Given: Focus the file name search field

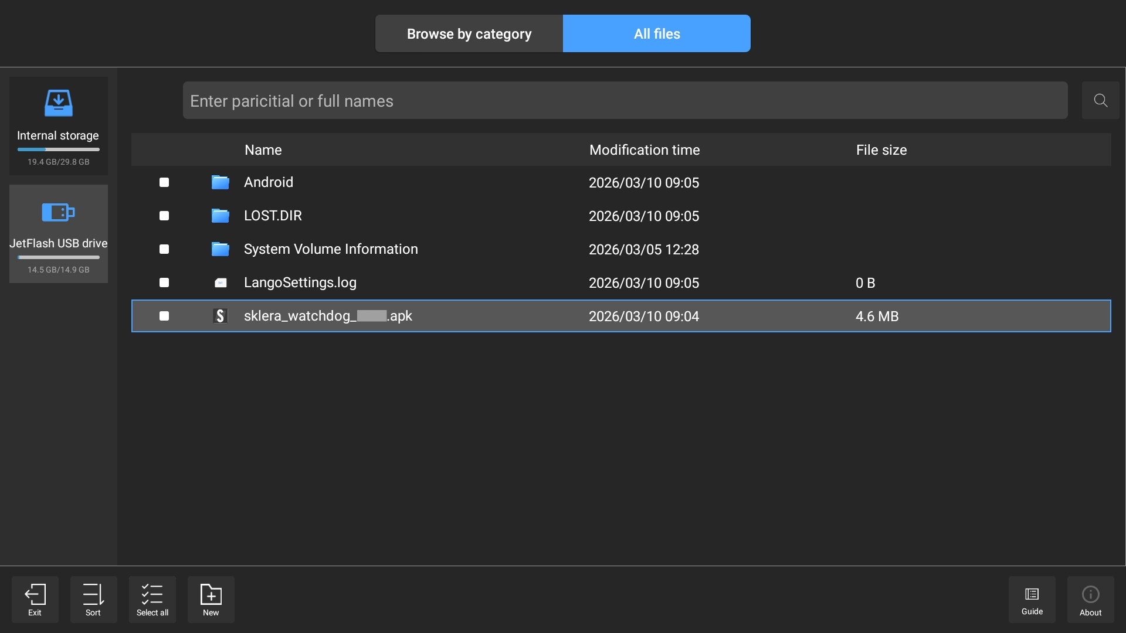Looking at the screenshot, I should point(625,101).
